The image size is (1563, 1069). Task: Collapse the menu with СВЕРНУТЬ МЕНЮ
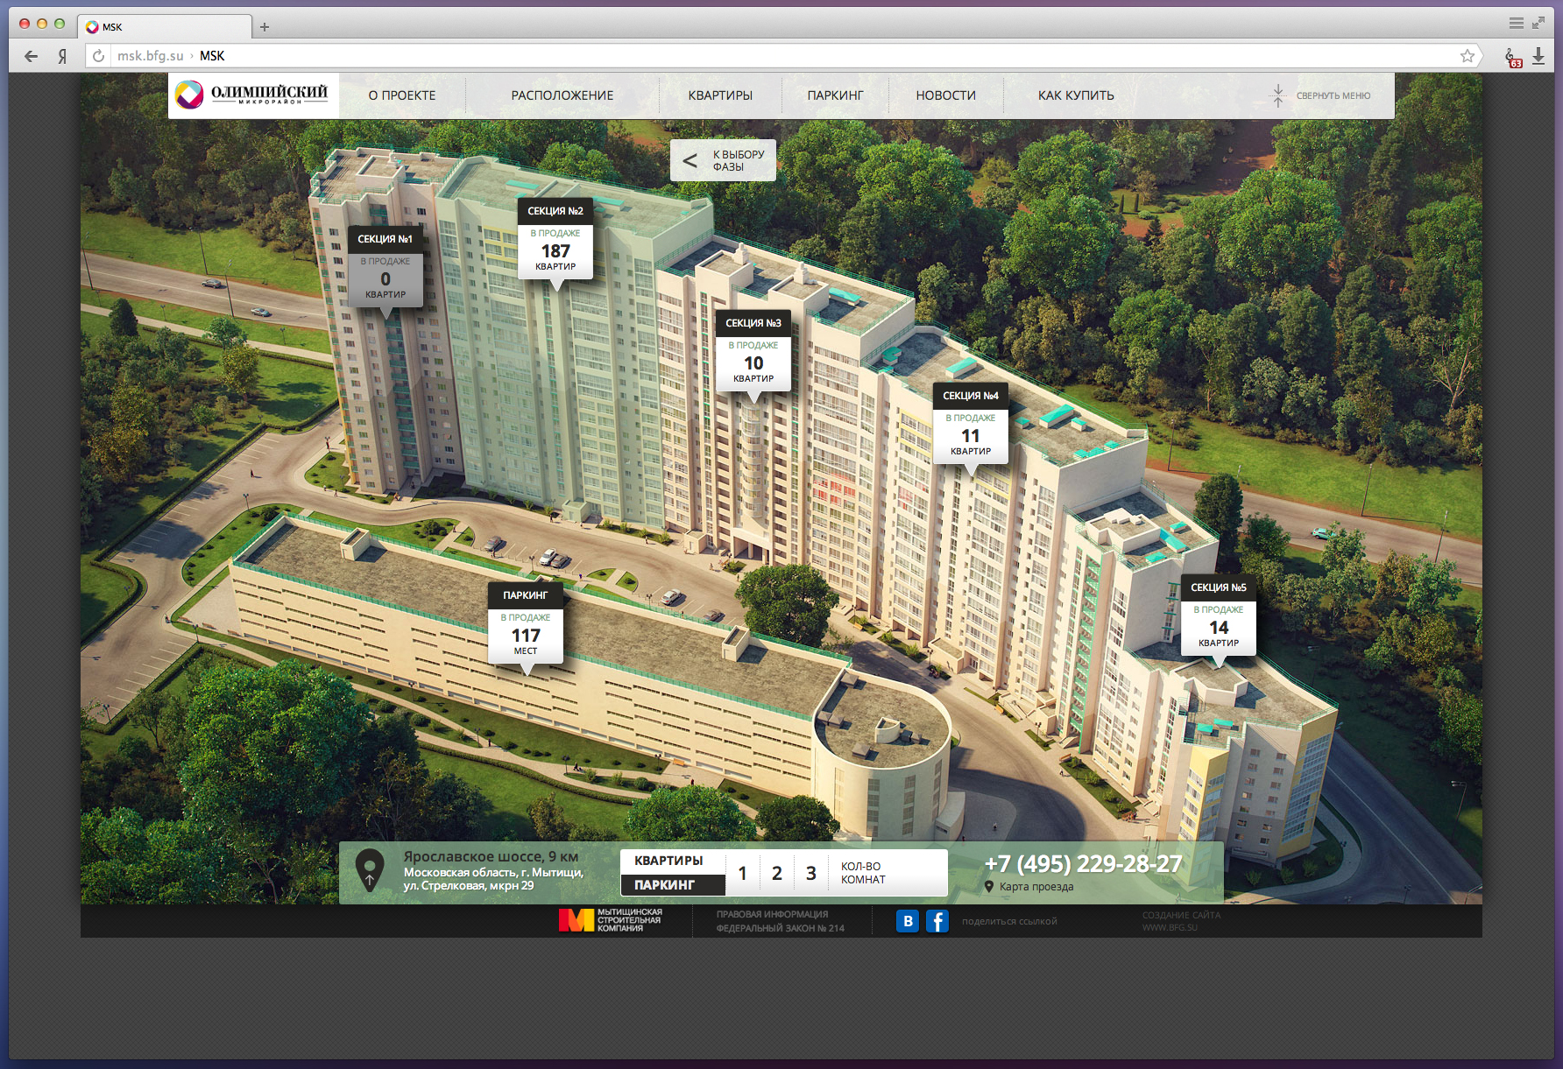[x=1321, y=95]
